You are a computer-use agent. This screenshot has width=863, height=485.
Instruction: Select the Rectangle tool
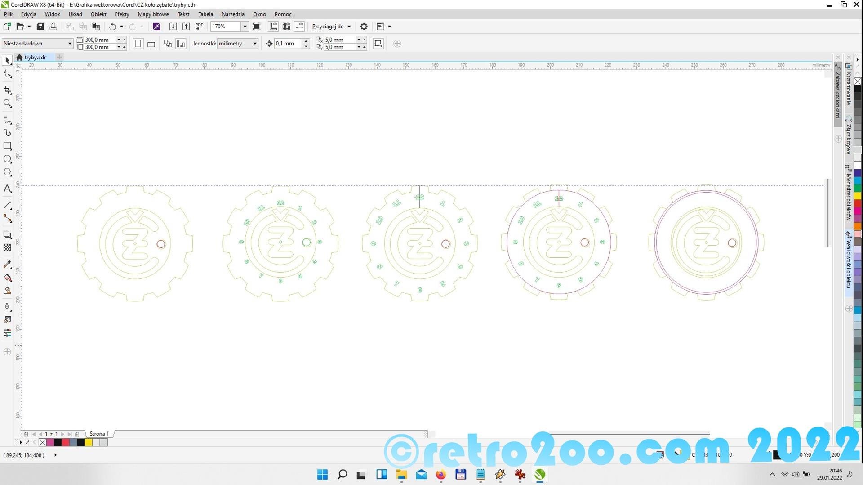tap(7, 146)
